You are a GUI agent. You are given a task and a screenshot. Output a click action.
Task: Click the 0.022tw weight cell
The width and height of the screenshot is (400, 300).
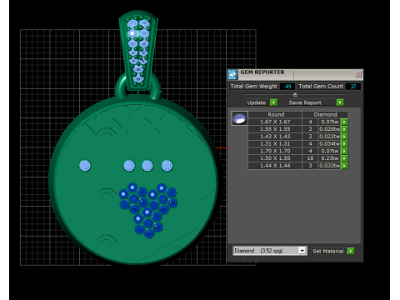(329, 137)
